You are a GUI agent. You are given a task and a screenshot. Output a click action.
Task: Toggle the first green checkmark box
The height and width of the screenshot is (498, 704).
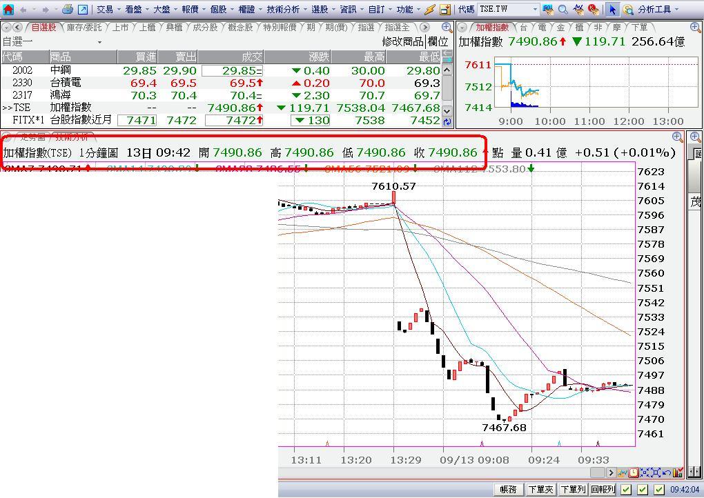(626, 490)
